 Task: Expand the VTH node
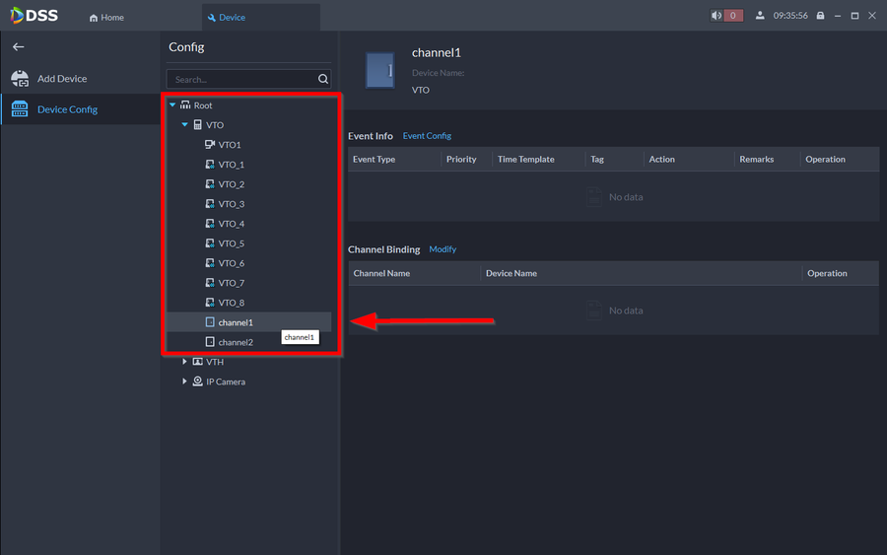point(184,362)
